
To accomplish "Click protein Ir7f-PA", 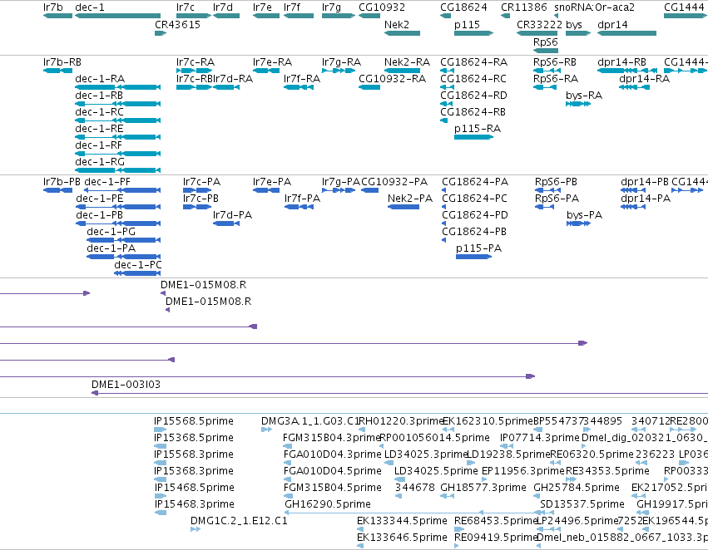I will (x=299, y=207).
